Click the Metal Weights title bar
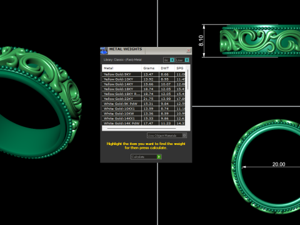The image size is (300, 225). 146,51
